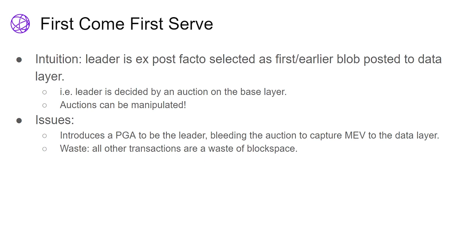Viewport: 472px width, 250px height.
Task: Click the filled bullet before "Issues"
Action: [19, 121]
